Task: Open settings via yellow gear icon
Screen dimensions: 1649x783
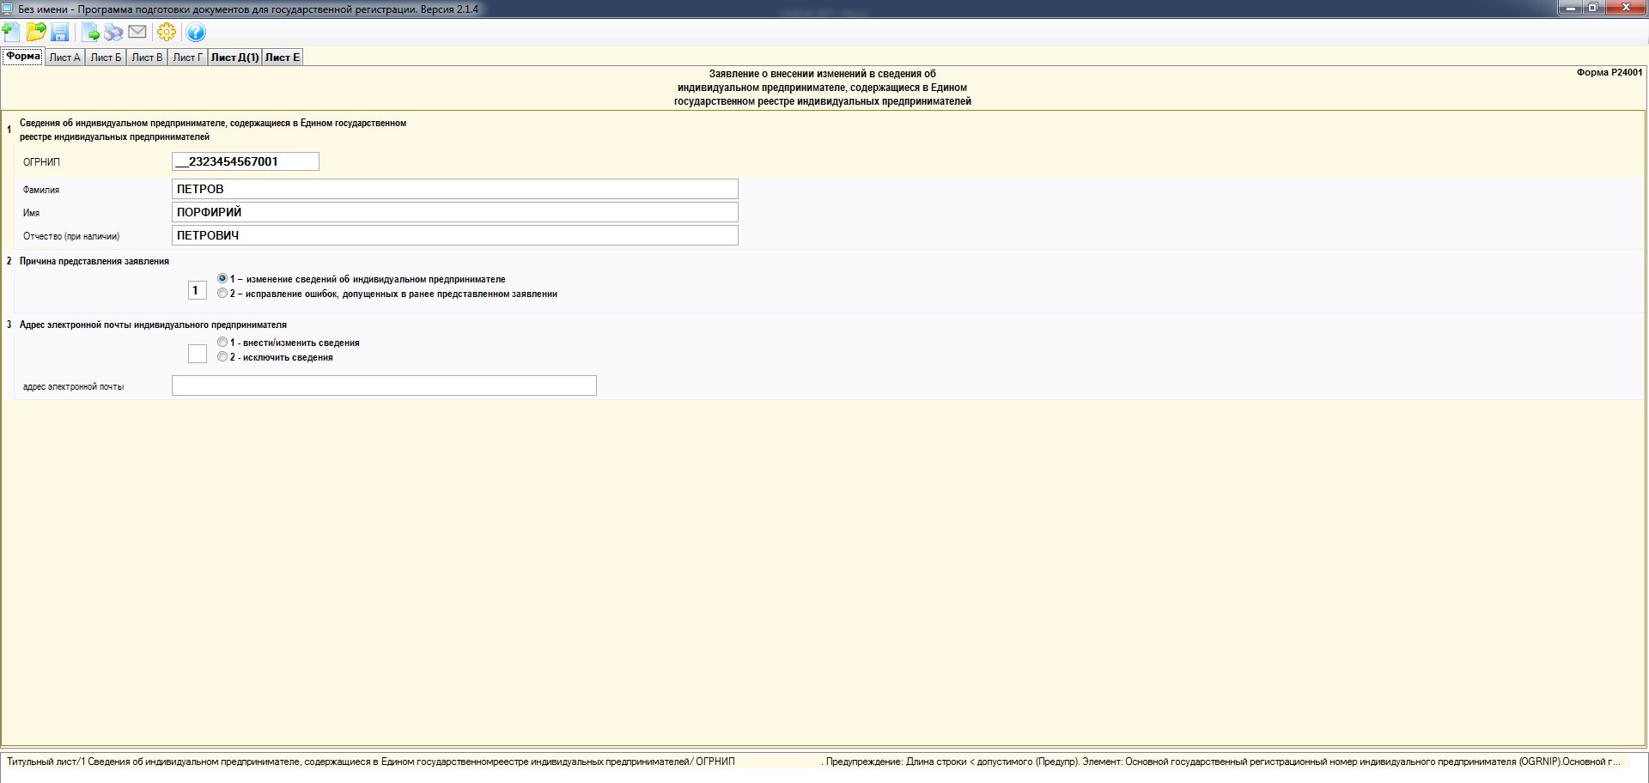Action: click(167, 33)
